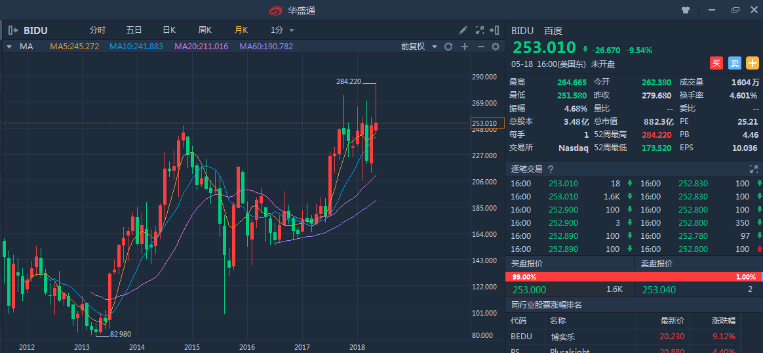Zoom in chart with plus icon
Image resolution: width=763 pixels, height=353 pixels.
(465, 47)
